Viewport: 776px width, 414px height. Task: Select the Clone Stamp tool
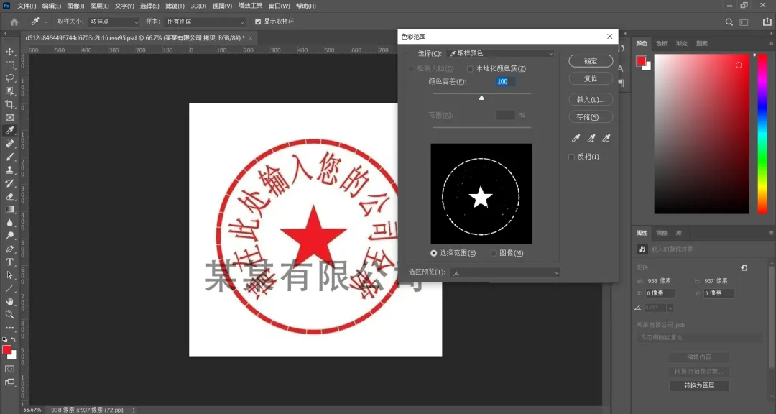pyautogui.click(x=9, y=170)
